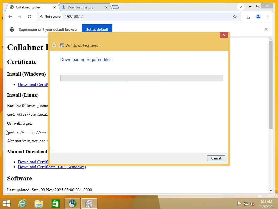
Task: Click the Certificate heading
Action: click(x=22, y=62)
